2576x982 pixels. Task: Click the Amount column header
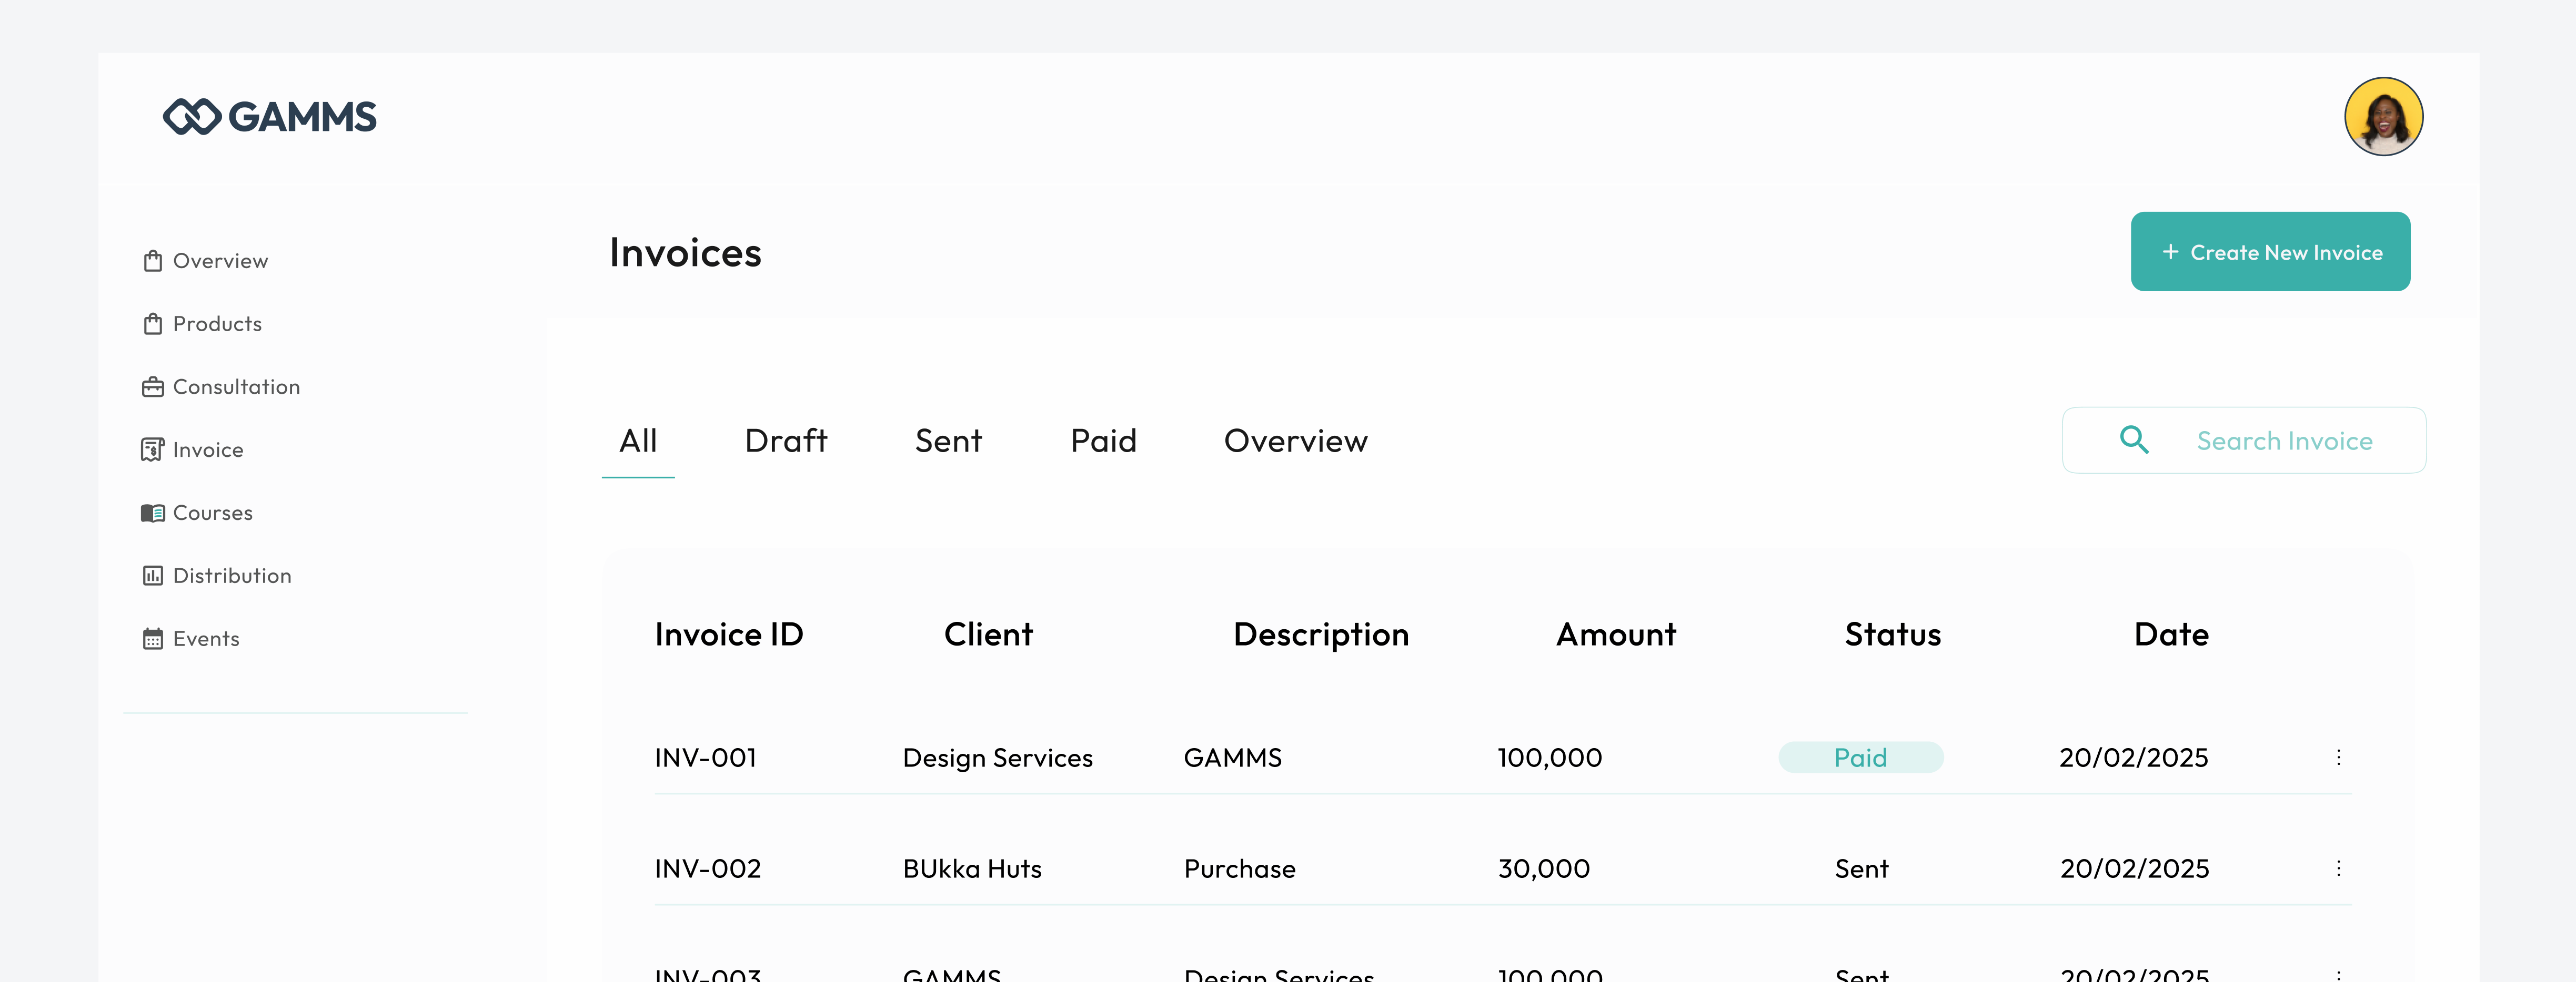(x=1616, y=635)
